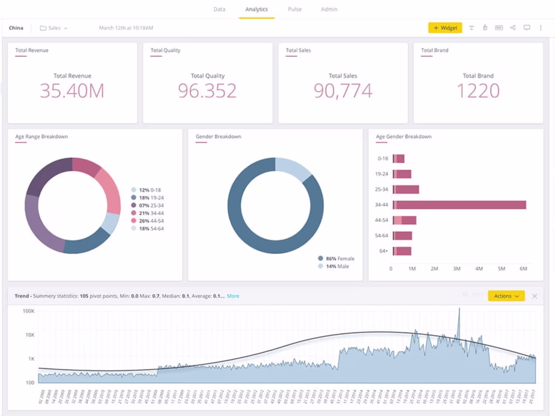Click the 34-44 bar in Age Gender Breakdown
The image size is (555, 416).
point(459,205)
